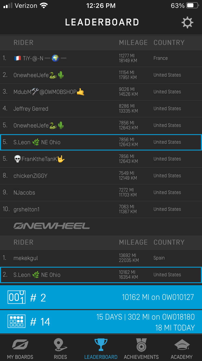Tap the My Boards icon

pos(20,345)
